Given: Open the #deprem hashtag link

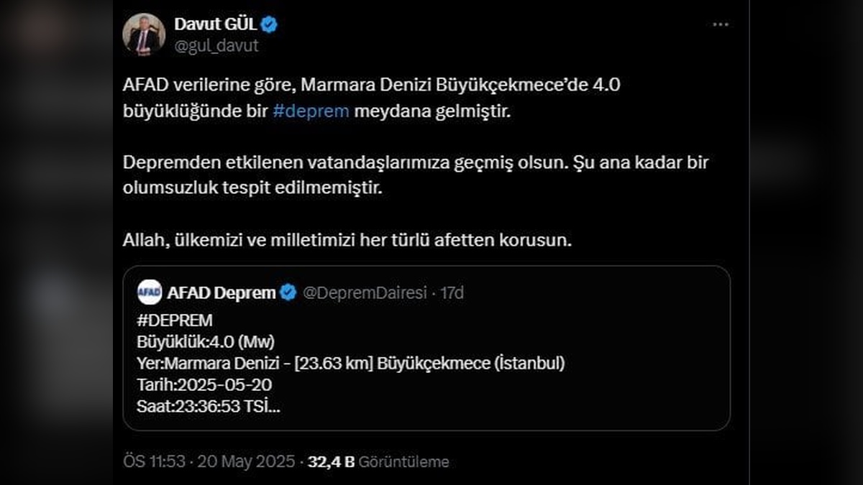Looking at the screenshot, I should (x=311, y=111).
